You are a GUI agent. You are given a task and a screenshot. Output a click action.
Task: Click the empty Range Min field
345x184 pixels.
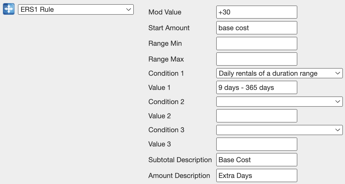pos(257,43)
